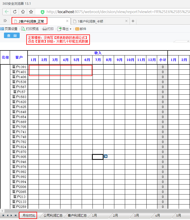Click the 收入 group header
This screenshot has height=220, width=190.
pos(98,53)
